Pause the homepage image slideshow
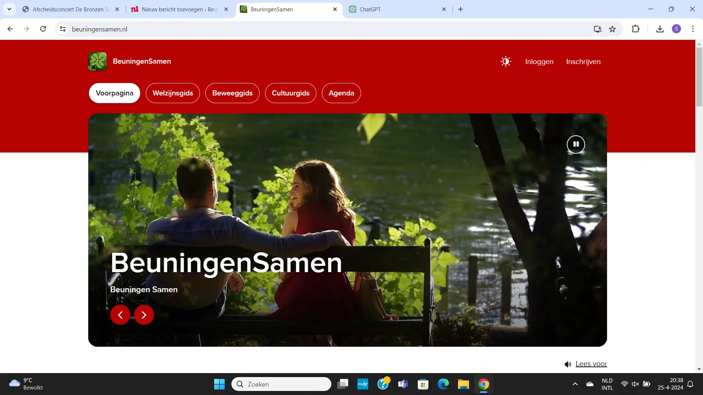Viewport: 703px width, 395px height. click(576, 144)
